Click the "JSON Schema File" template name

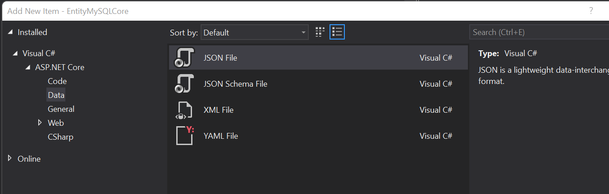pyautogui.click(x=235, y=84)
